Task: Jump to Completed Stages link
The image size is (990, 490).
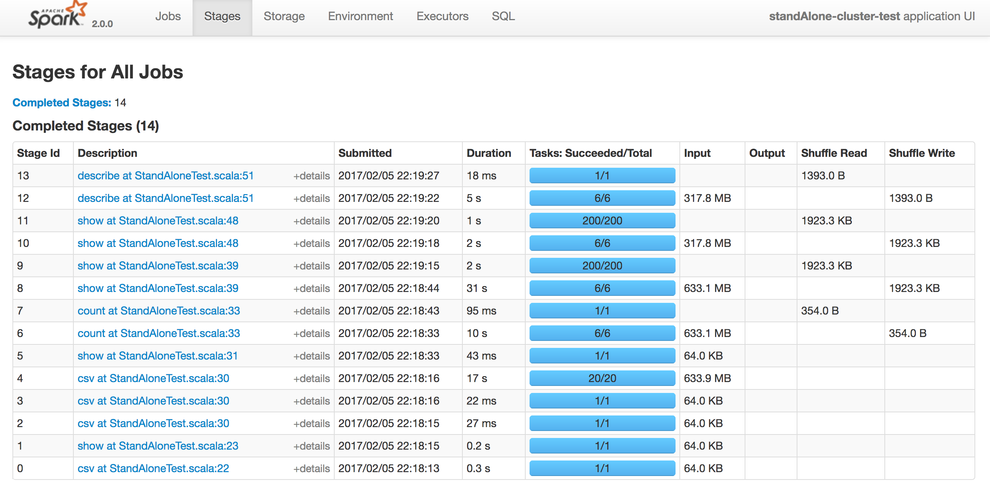Action: [62, 103]
